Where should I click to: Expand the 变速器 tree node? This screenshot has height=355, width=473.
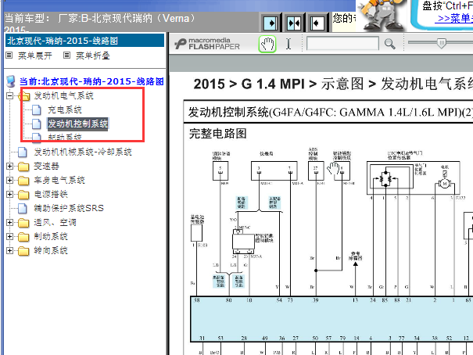pyautogui.click(x=9, y=167)
